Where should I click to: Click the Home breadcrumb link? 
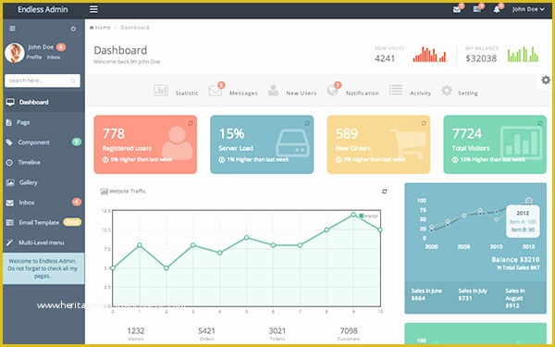pyautogui.click(x=100, y=27)
